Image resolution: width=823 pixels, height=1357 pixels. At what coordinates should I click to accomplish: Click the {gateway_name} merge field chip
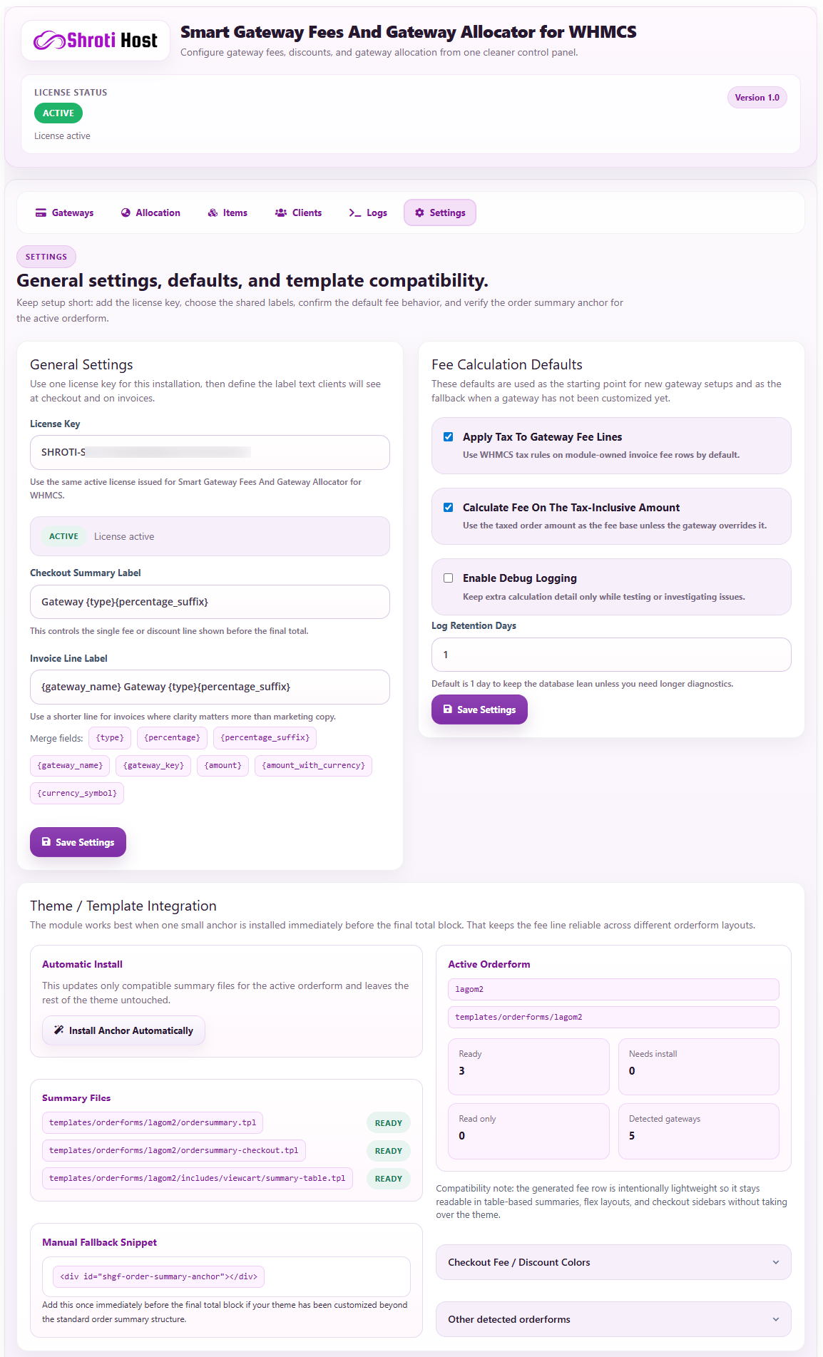69,765
